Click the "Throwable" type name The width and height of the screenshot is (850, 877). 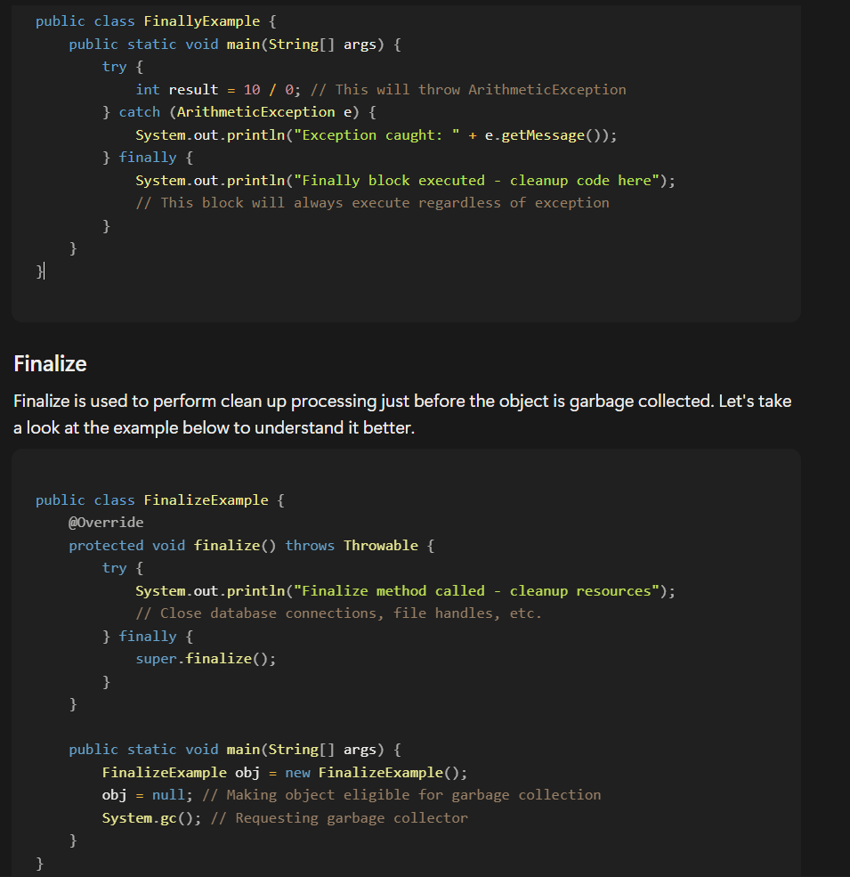point(381,545)
